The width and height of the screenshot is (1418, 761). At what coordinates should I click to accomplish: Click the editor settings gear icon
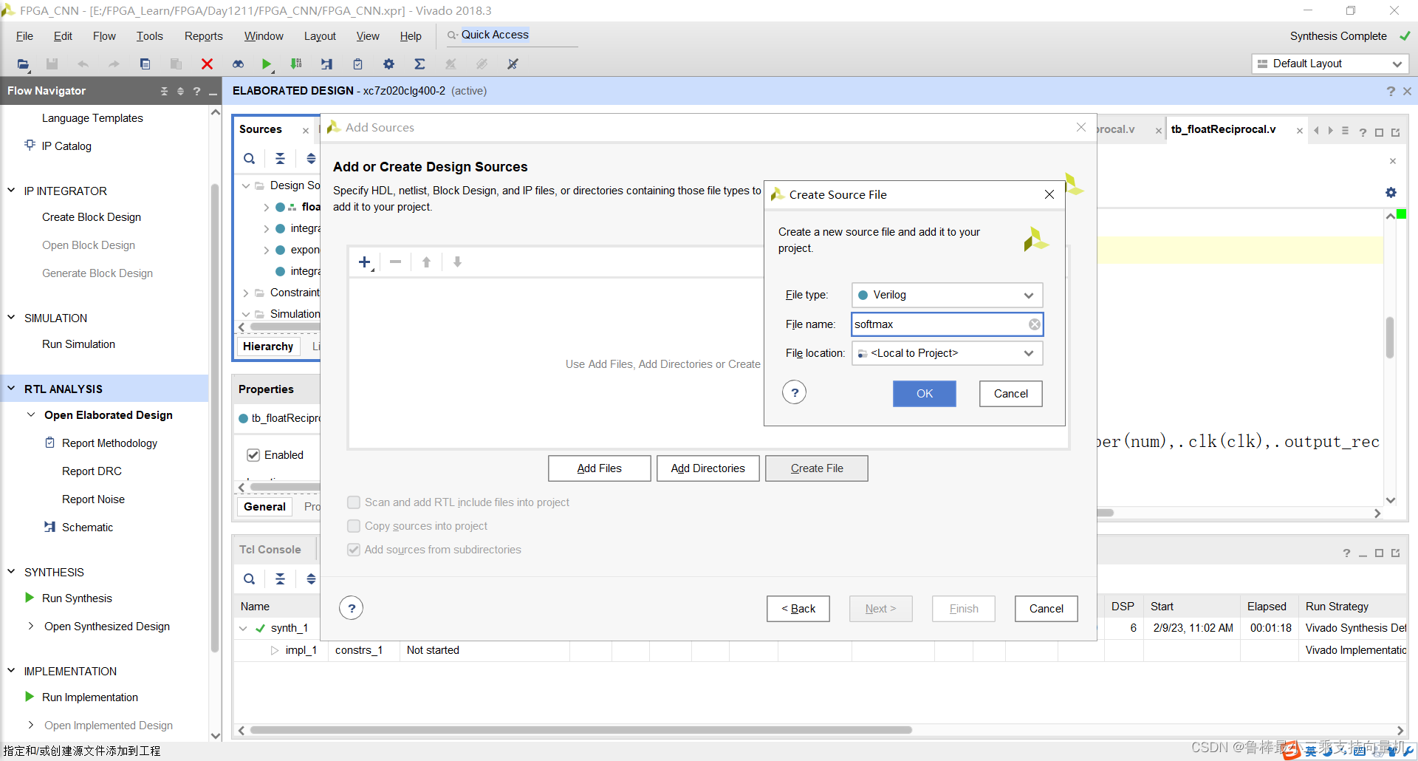click(x=1391, y=192)
